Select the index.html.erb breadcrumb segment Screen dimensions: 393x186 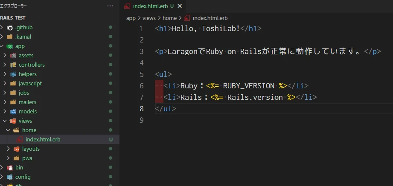click(x=210, y=18)
